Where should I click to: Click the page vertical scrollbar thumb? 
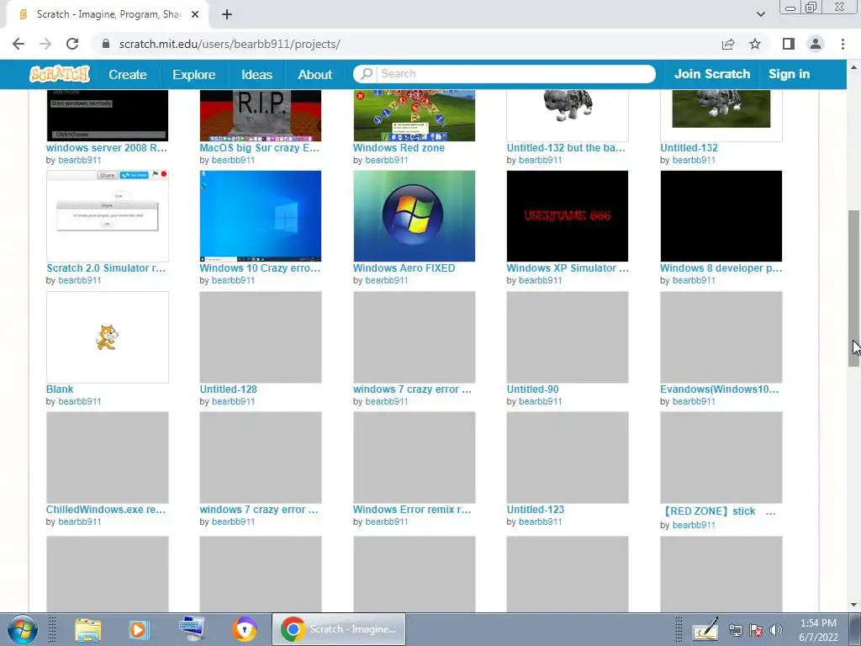tap(853, 289)
